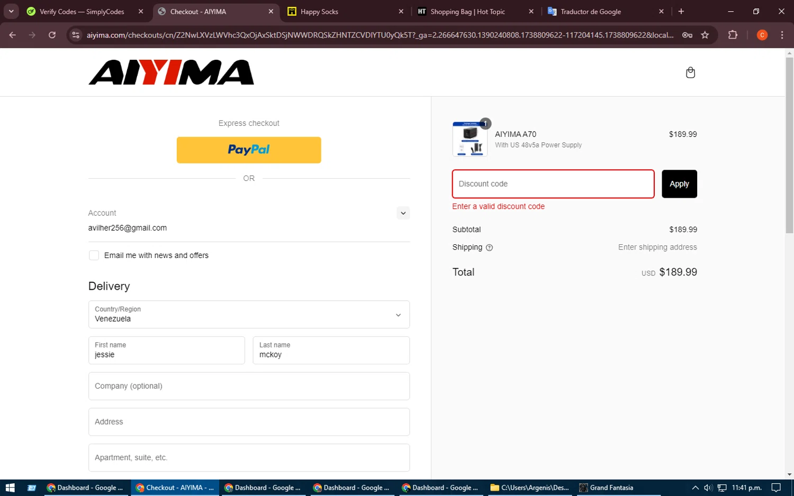Open a new browser tab
Screen dimensions: 794x496
[x=681, y=12]
